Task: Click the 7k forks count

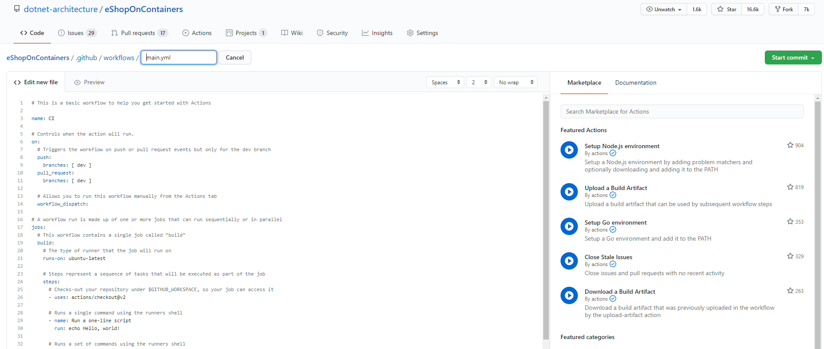Action: [x=806, y=9]
